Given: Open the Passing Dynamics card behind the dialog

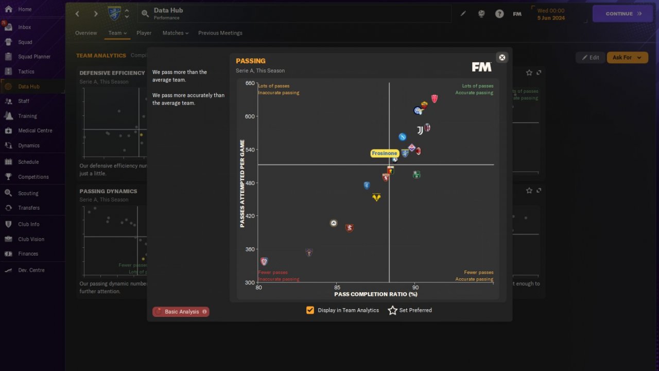Looking at the screenshot, I should [108, 191].
